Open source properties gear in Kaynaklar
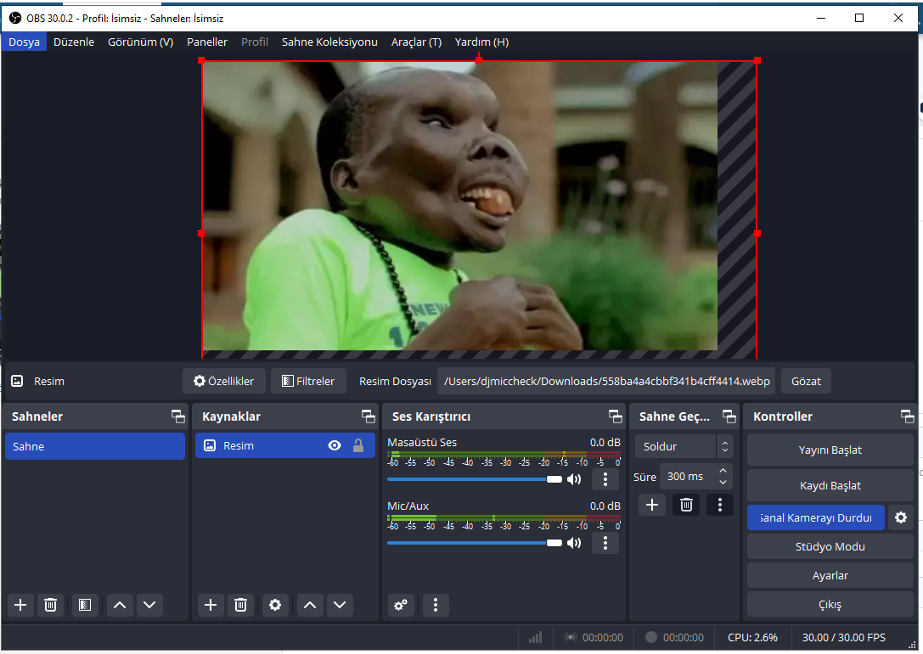The height and width of the screenshot is (654, 923). (x=274, y=605)
